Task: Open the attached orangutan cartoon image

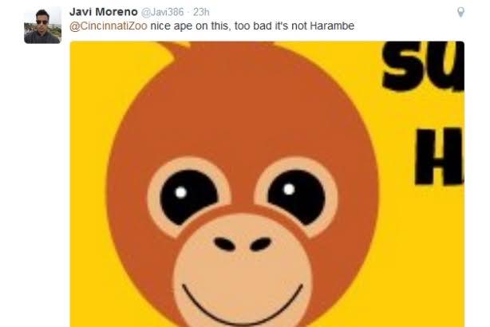Action: [x=267, y=184]
